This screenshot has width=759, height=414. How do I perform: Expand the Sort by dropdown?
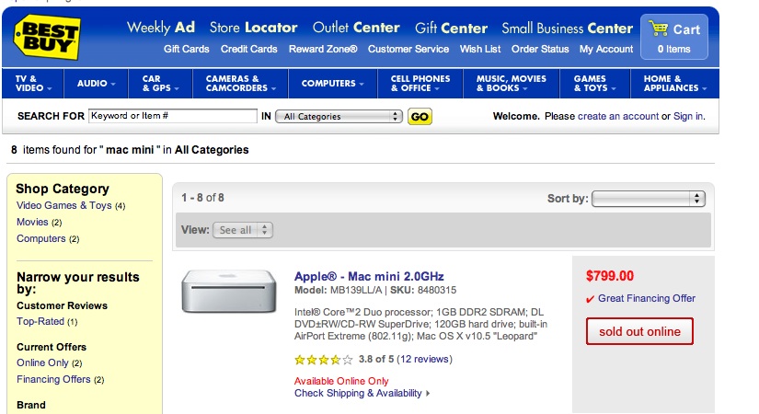coord(649,199)
